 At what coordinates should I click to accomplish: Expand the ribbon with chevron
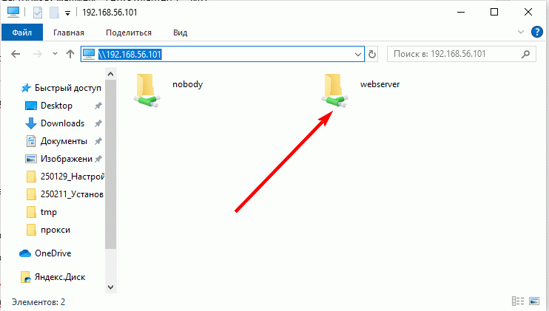(x=521, y=32)
